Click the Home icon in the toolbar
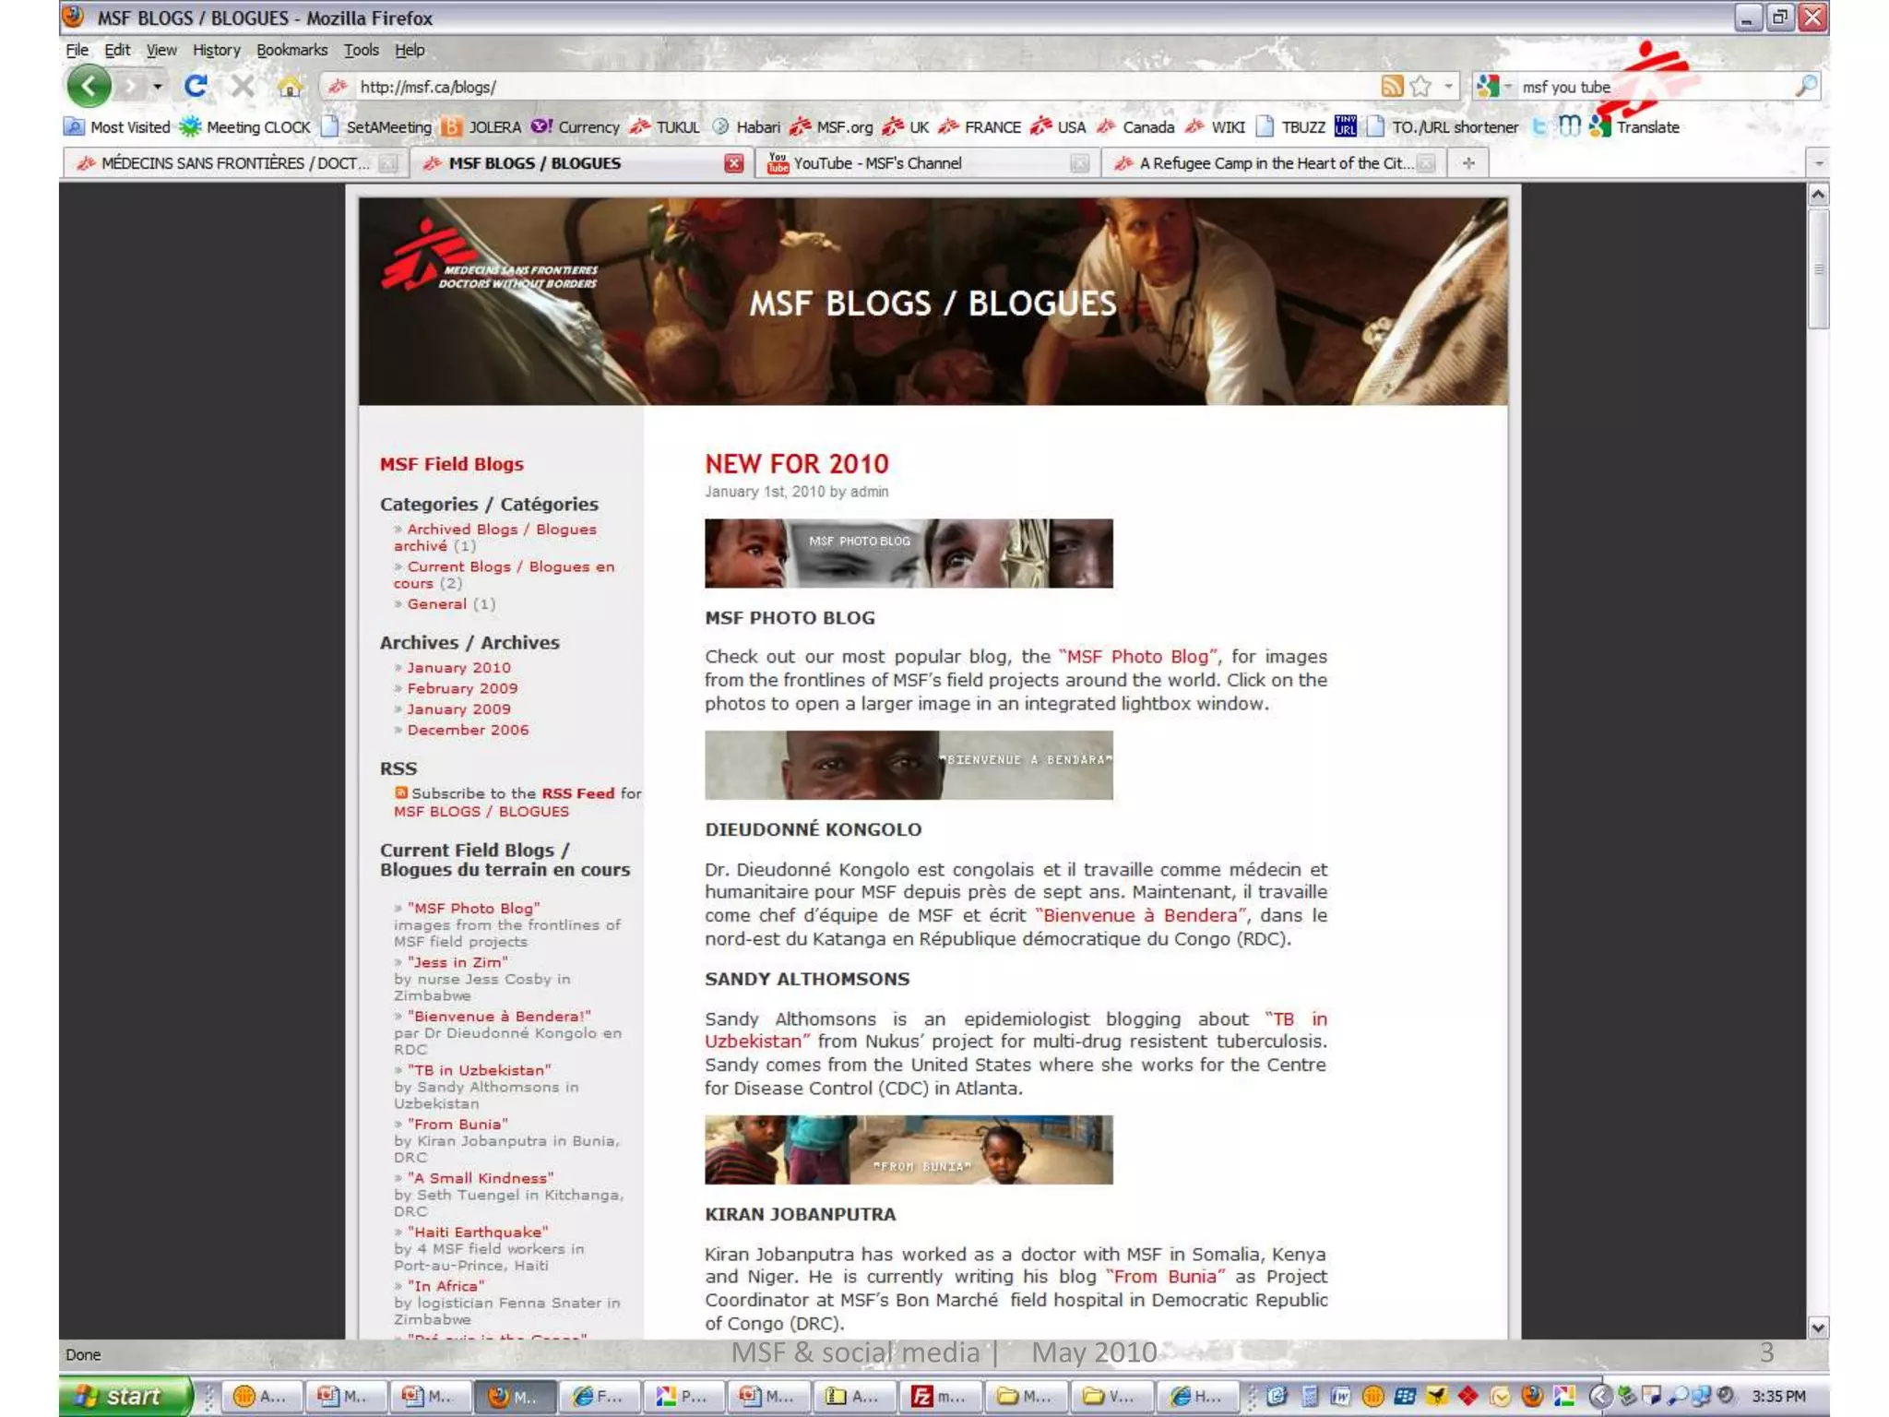The image size is (1889, 1417). [290, 87]
